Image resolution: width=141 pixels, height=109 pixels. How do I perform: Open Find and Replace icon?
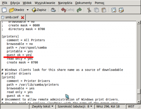[121, 10]
